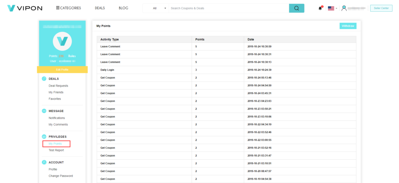Viewport: 399px width, 183px height.
Task: Click the Vipon logo in header
Action: pos(25,8)
